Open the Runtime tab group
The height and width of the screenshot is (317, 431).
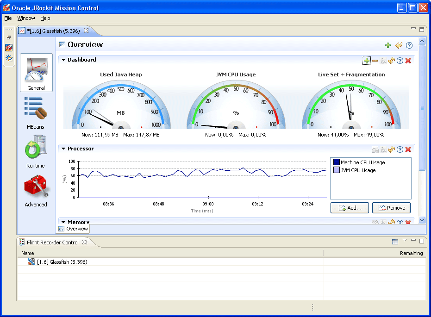click(36, 151)
